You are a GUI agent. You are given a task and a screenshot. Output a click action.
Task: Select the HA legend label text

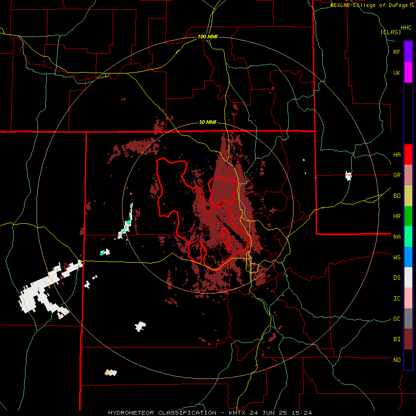(397, 154)
